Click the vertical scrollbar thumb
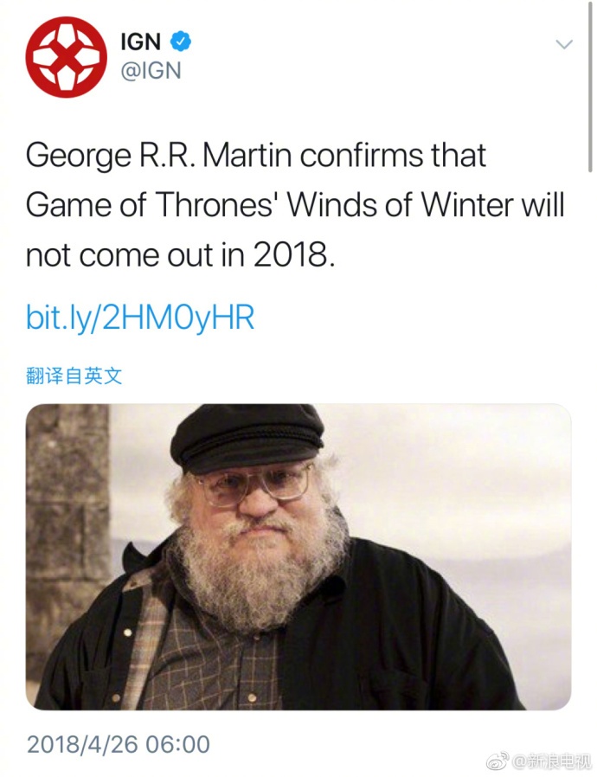Screen dimensions: 597x777 click(590, 87)
